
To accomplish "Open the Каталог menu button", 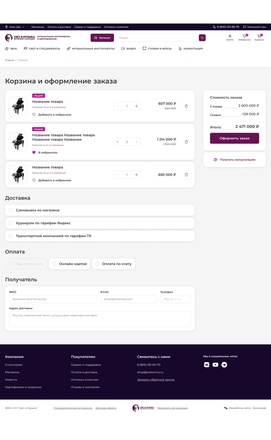I will [x=102, y=38].
